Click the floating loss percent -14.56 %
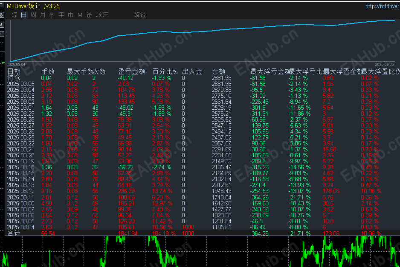The width and height of the screenshot is (400, 267). click(299, 168)
